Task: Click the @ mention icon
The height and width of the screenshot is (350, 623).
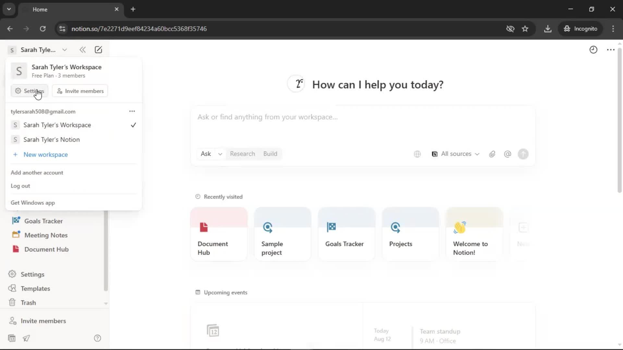Action: pyautogui.click(x=507, y=154)
